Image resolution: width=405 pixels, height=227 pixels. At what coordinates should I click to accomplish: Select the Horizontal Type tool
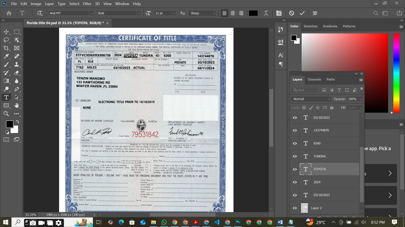pyautogui.click(x=6, y=97)
